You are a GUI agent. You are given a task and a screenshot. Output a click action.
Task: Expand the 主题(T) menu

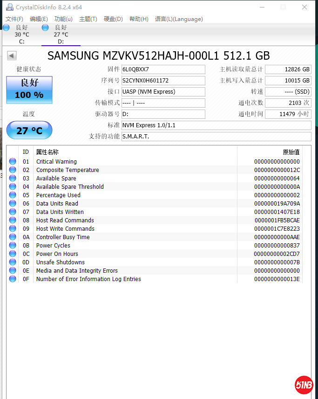[88, 19]
